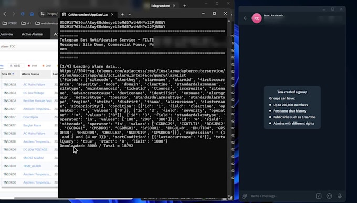357x203 pixels.
Task: Close the terminal tab C:\Users\micro\AppData
Action: pyautogui.click(x=112, y=14)
